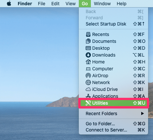The image size is (153, 140).
Task: Expand the Recent Folders submenu arrow
Action: (142, 114)
